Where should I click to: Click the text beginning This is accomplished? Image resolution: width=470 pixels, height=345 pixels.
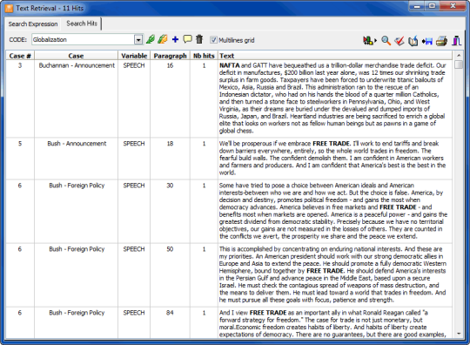pyautogui.click(x=335, y=274)
